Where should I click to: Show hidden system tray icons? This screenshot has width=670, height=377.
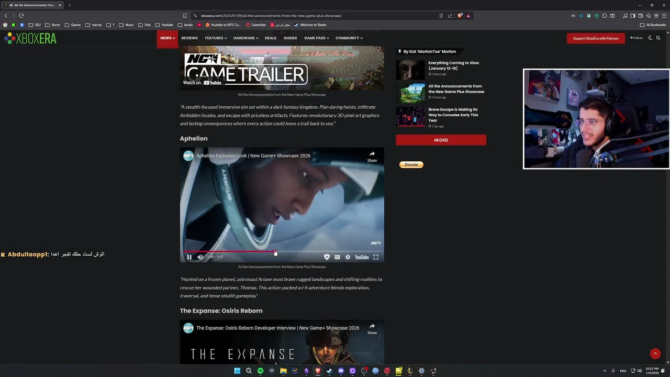coord(605,371)
